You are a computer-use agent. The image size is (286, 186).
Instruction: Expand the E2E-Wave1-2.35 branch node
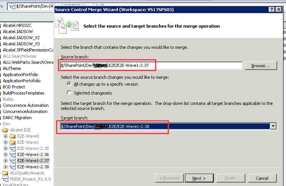pos(5,148)
